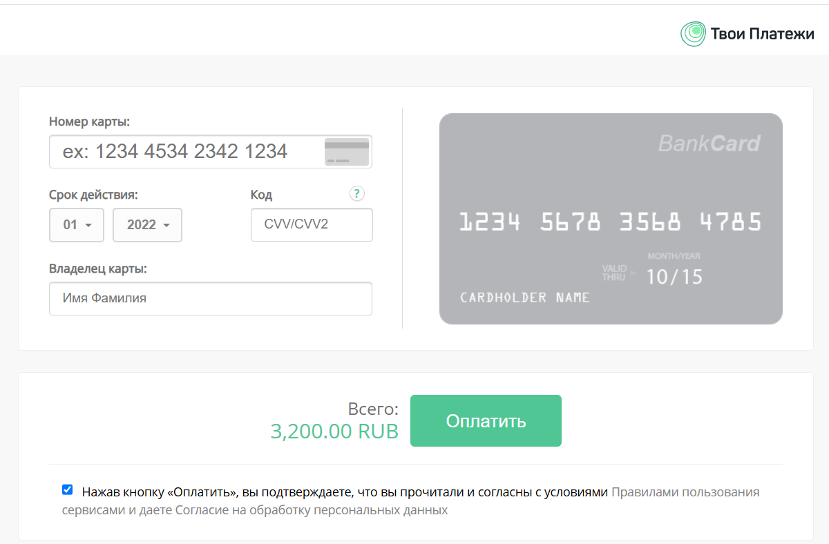Click the Твои Платежи green logo icon

693,33
